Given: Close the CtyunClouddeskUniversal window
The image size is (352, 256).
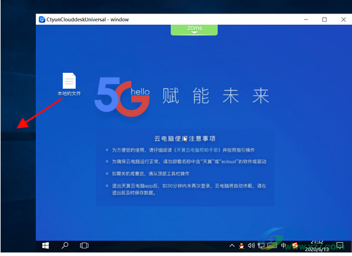Looking at the screenshot, I should (x=343, y=19).
